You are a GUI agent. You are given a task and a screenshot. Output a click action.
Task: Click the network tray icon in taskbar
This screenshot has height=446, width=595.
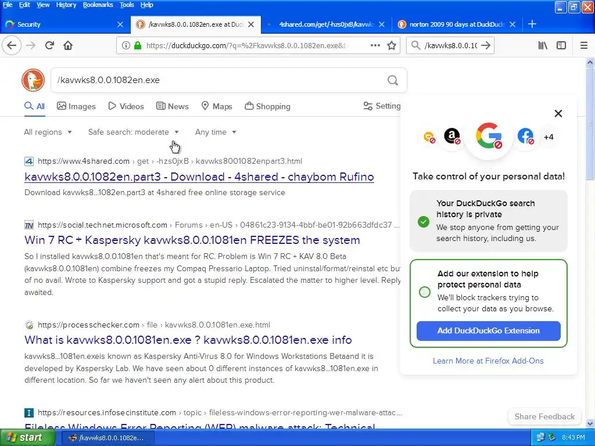[x=541, y=437]
